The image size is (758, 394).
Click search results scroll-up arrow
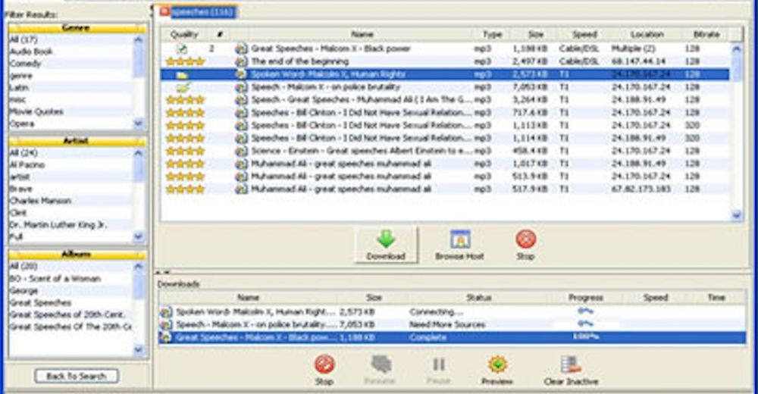pyautogui.click(x=736, y=48)
